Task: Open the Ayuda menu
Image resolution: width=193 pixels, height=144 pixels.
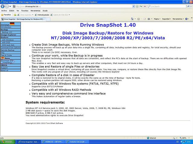Action: (x=45, y=11)
